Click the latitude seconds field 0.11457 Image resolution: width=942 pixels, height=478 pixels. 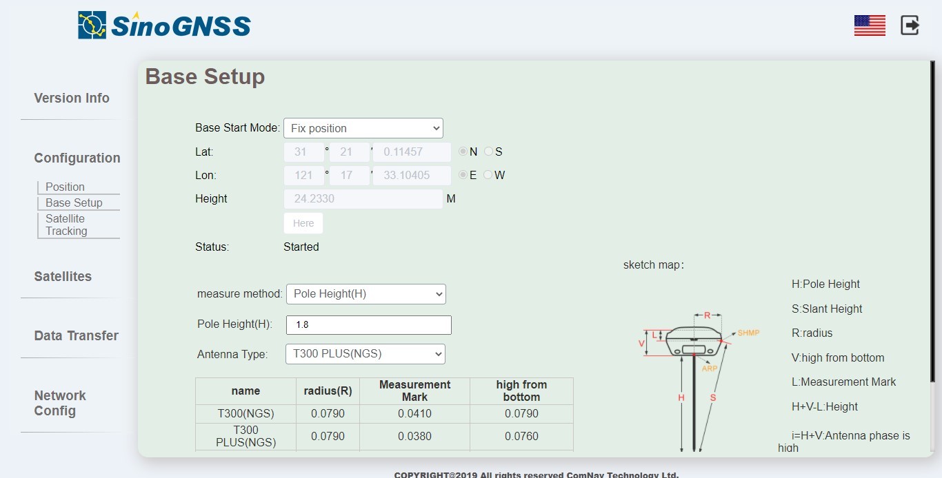click(x=412, y=152)
